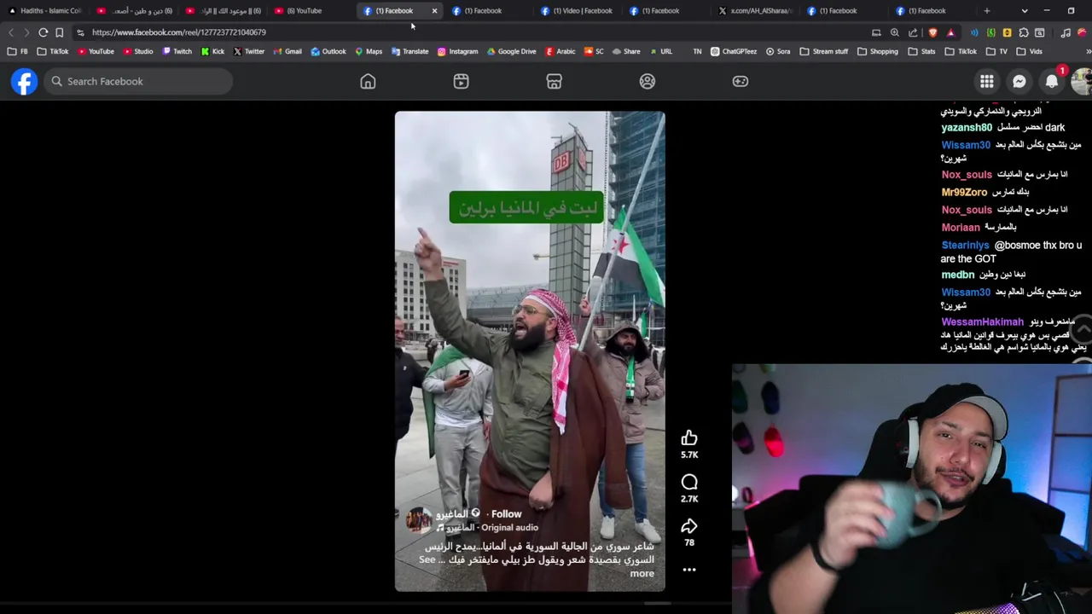Open the Facebook notifications bell
This screenshot has width=1092, height=614.
pyautogui.click(x=1052, y=81)
